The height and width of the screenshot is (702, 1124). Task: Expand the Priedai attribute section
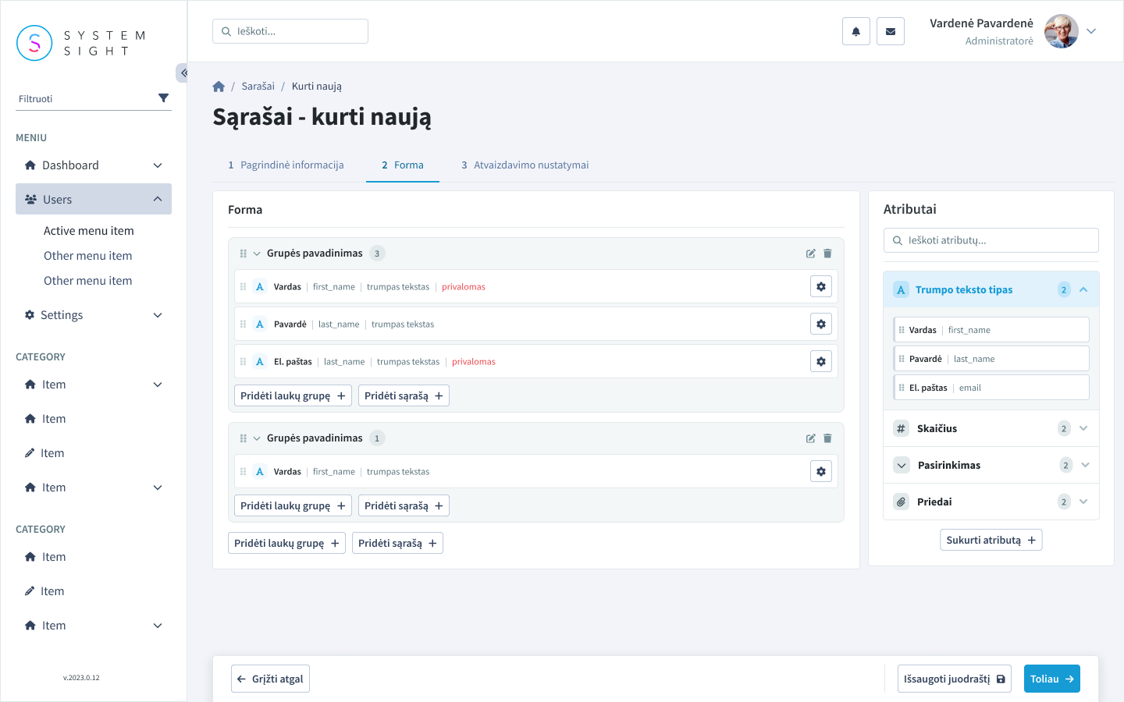pos(1083,502)
